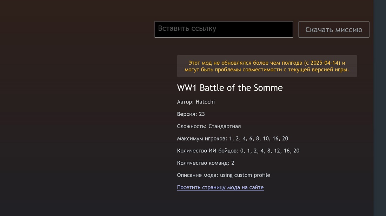Click the description text "using custom profile"

245,175
